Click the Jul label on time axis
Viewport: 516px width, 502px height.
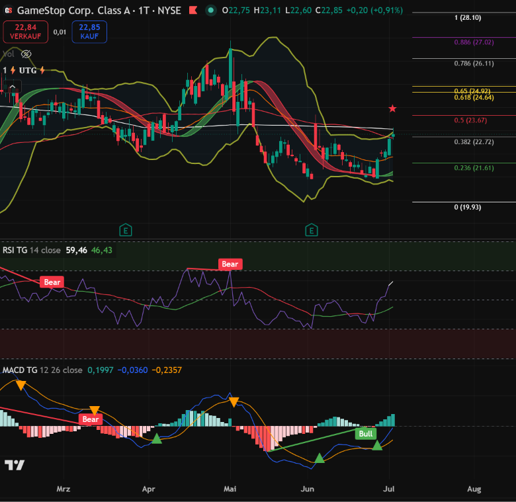pos(388,489)
